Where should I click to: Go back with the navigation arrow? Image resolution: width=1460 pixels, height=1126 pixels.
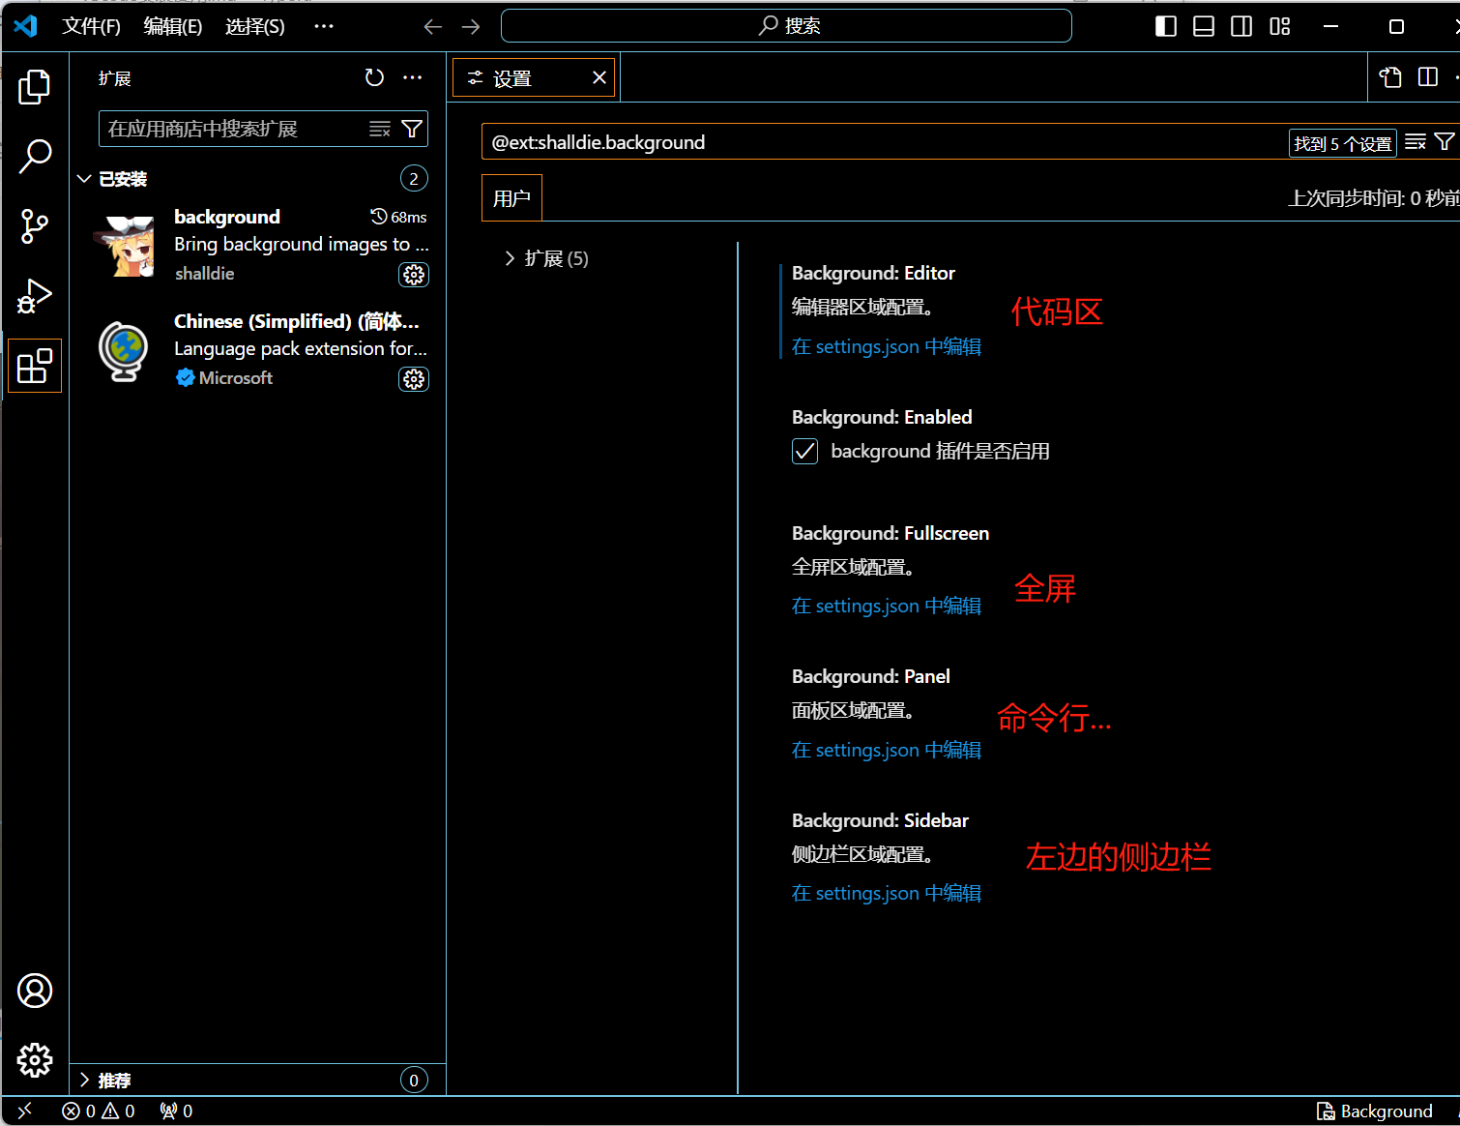click(432, 27)
